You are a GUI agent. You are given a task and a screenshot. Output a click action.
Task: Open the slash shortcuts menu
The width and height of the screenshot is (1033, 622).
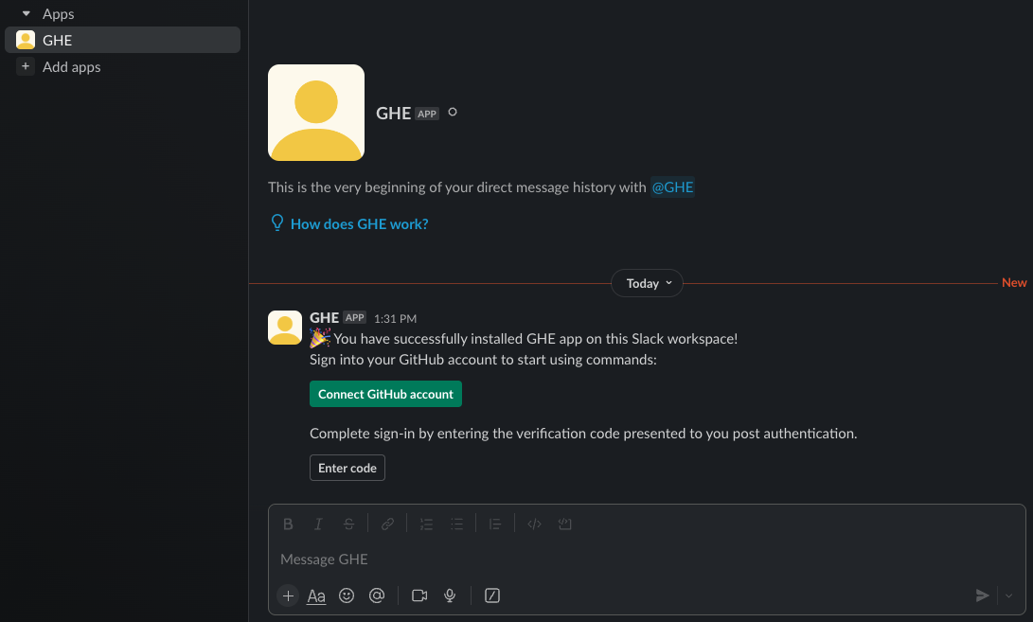tap(492, 595)
